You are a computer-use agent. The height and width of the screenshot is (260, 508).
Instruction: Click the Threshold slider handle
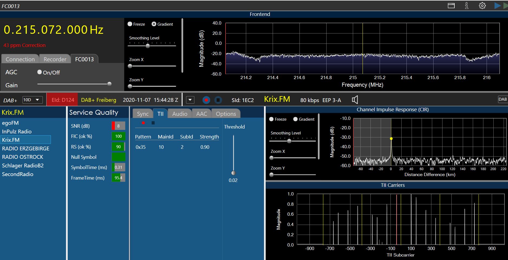(233, 173)
